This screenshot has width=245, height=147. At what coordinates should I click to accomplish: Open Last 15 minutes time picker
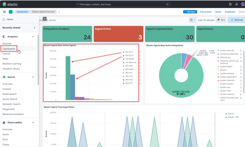pyautogui.click(x=206, y=20)
